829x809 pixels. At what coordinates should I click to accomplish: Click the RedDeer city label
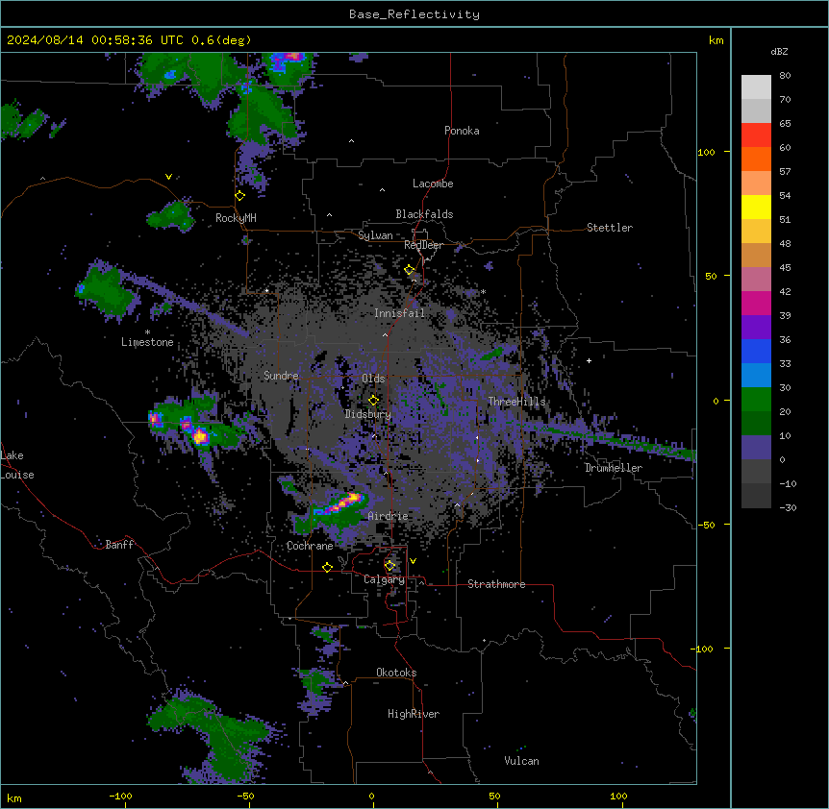coord(423,245)
